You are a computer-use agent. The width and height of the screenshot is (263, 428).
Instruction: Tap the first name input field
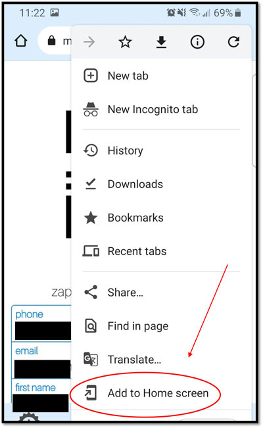point(40,402)
